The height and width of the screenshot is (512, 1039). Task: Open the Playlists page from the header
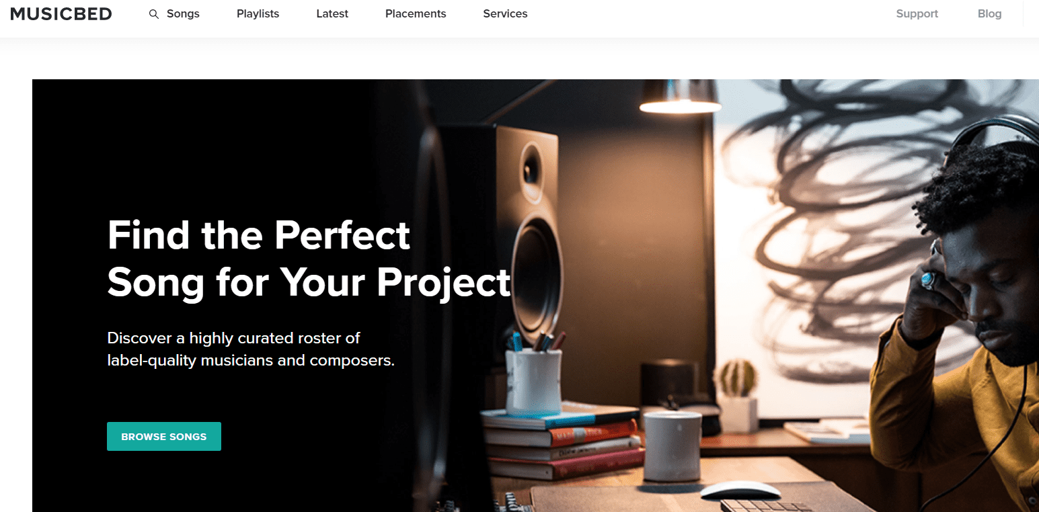tap(258, 13)
